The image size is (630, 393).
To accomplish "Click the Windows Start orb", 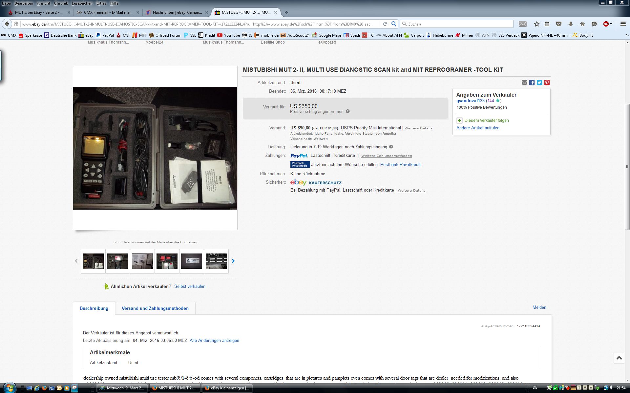I will click(10, 388).
